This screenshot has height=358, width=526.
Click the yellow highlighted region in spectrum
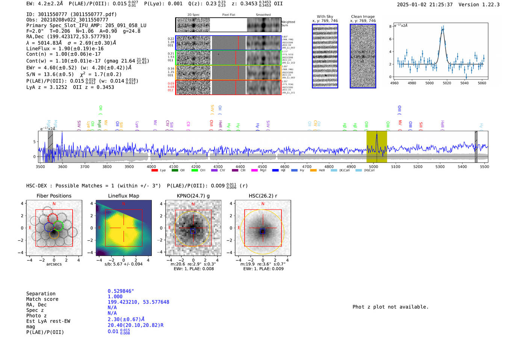[x=376, y=147]
